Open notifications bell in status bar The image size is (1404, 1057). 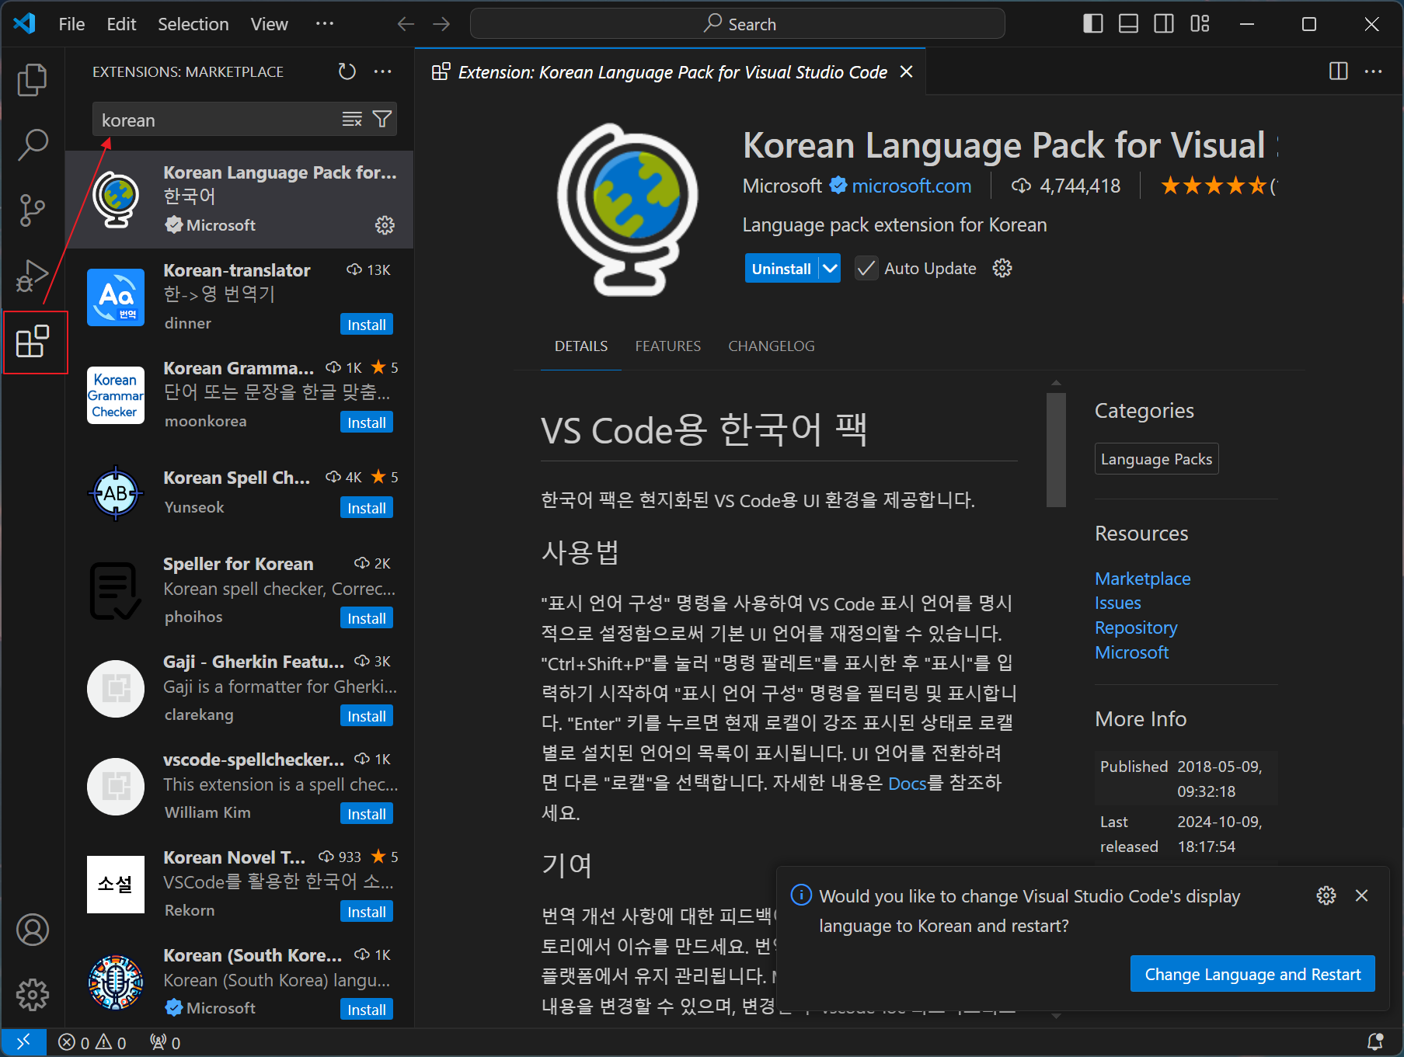(1374, 1042)
